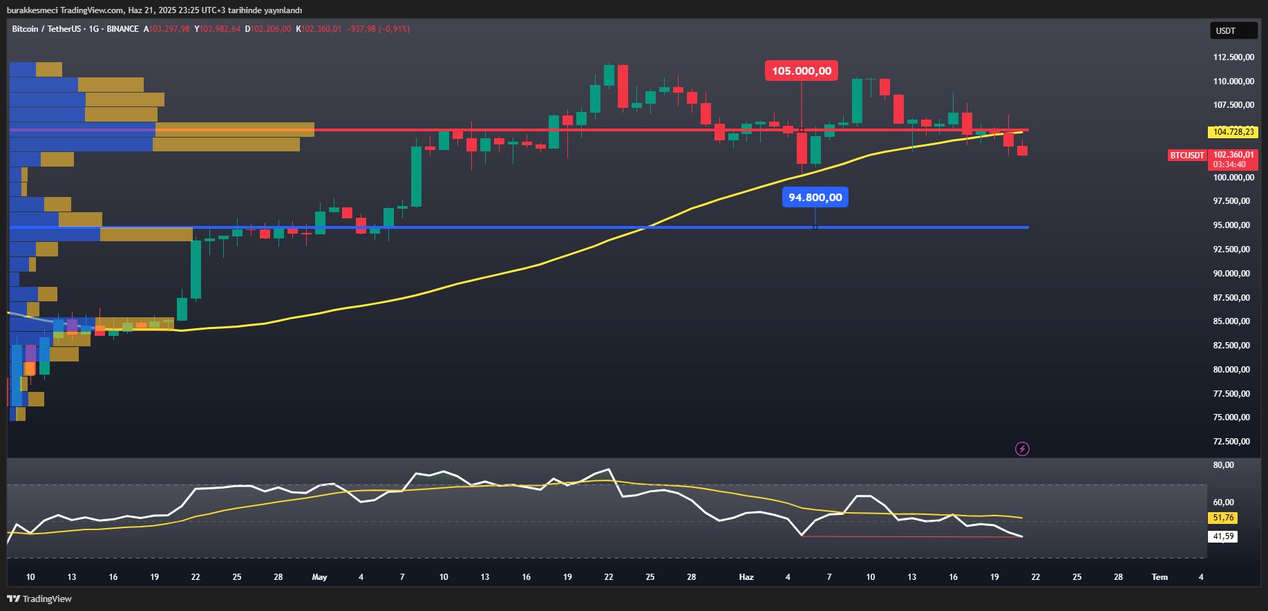Click the 'May' label on the time axis
Viewport: 1268px width, 611px height.
pos(319,577)
